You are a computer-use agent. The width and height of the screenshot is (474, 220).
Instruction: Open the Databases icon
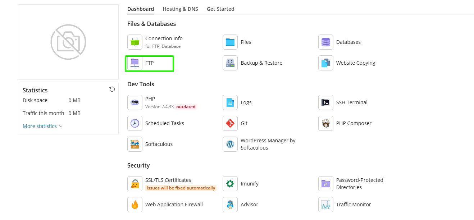(325, 42)
